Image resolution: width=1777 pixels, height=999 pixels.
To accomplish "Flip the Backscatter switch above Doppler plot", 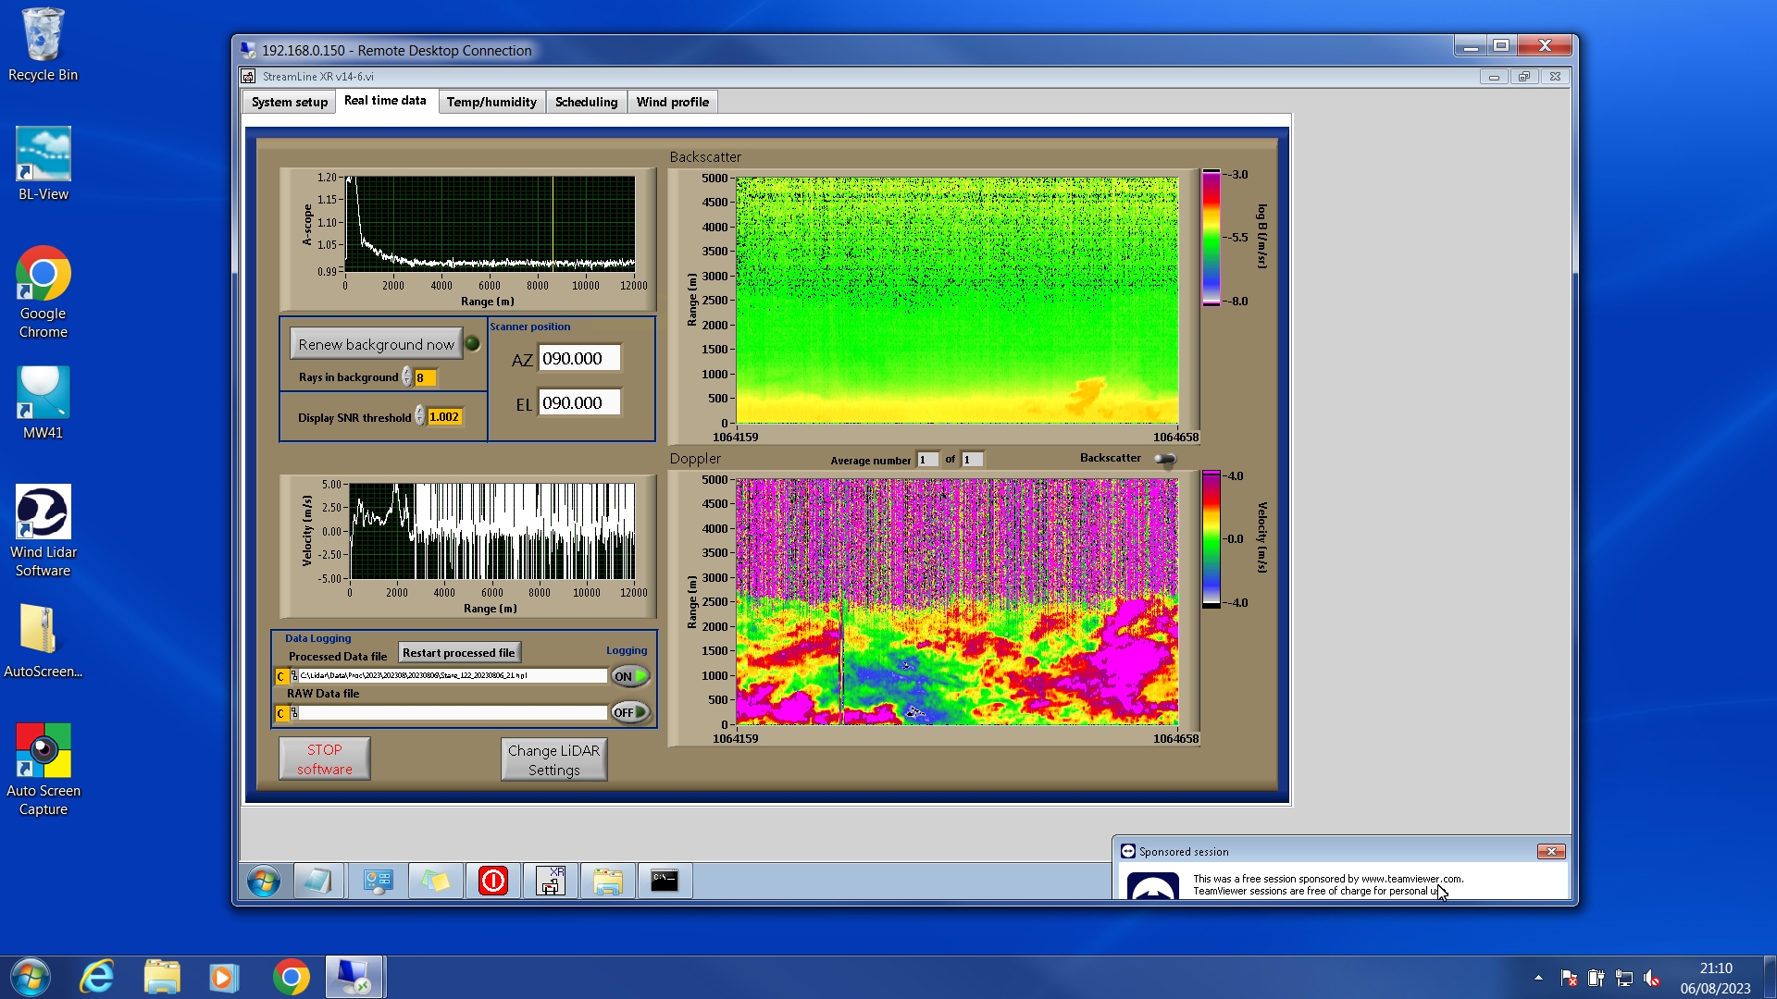I will pos(1165,459).
